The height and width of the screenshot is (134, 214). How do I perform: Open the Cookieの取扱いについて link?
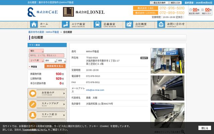[x=34, y=130]
